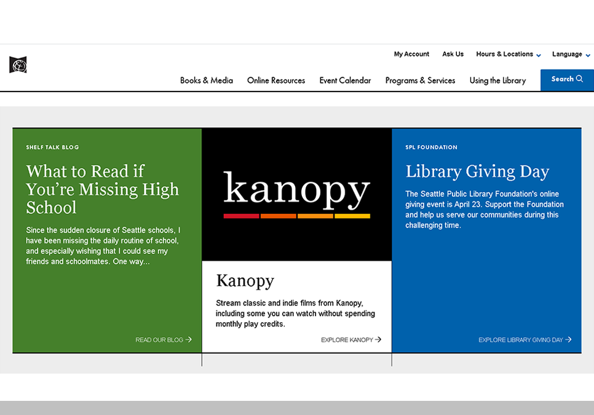594x415 pixels.
Task: Click the chevron next to Hours & Locations
Action: 539,55
